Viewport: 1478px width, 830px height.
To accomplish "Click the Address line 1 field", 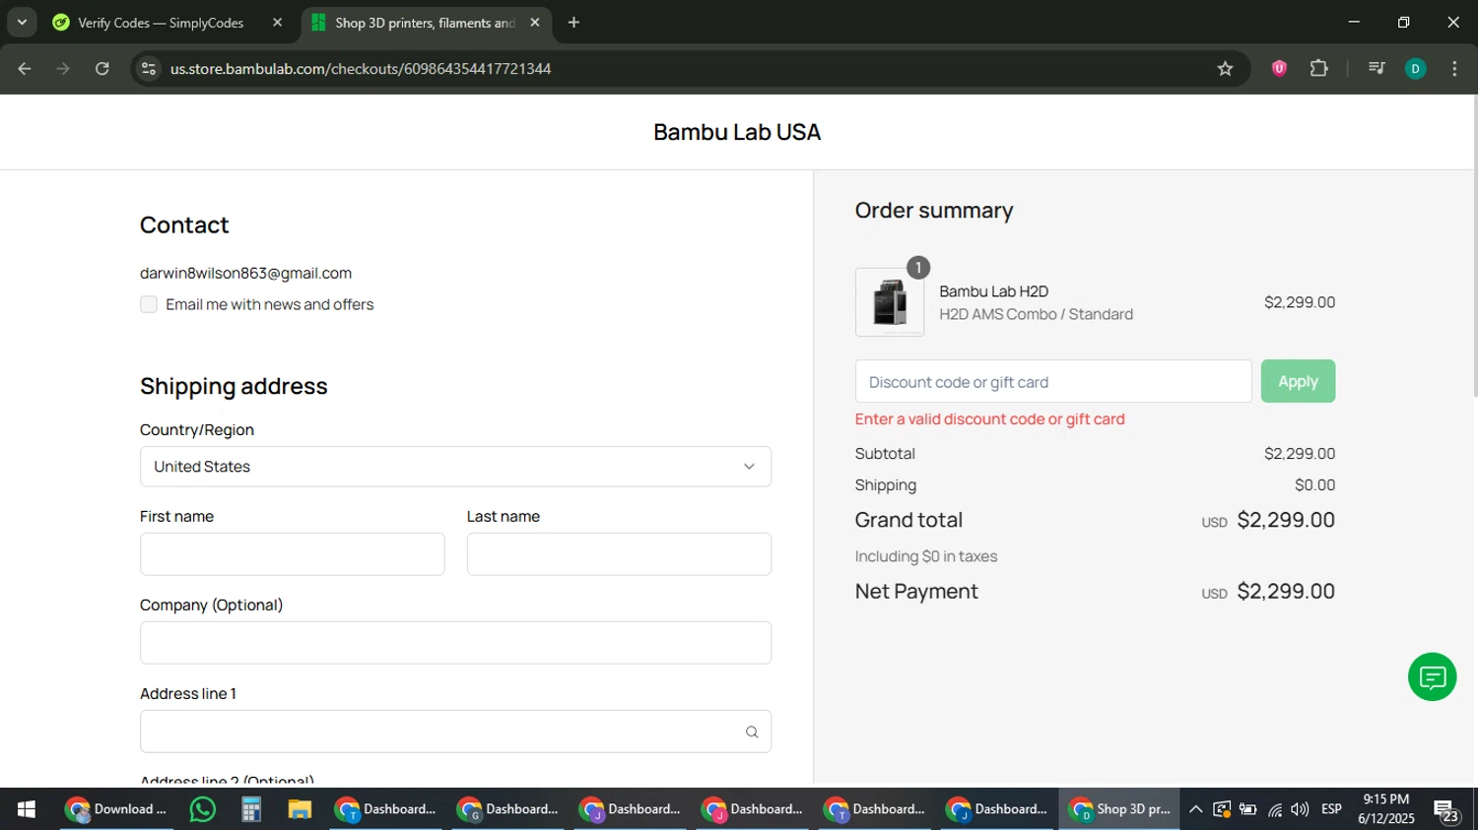I will click(455, 732).
